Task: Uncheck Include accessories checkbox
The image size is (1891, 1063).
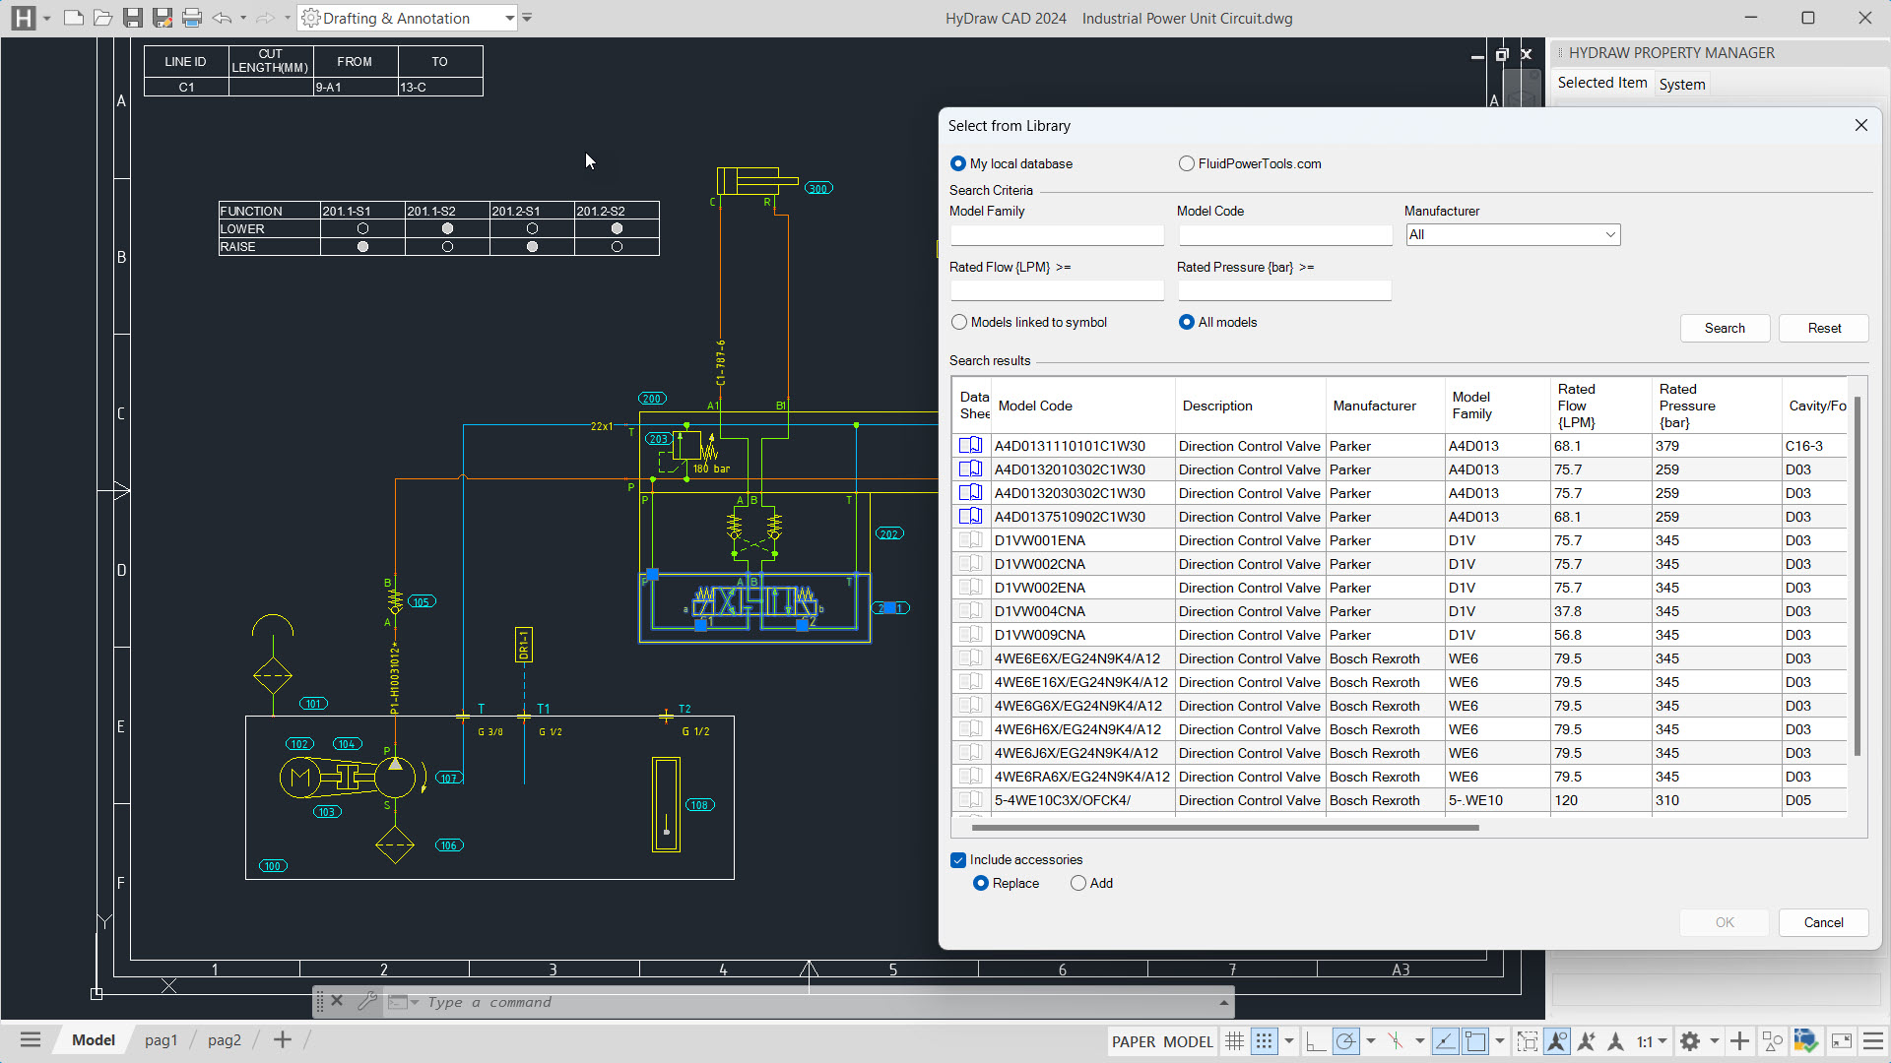Action: (958, 860)
